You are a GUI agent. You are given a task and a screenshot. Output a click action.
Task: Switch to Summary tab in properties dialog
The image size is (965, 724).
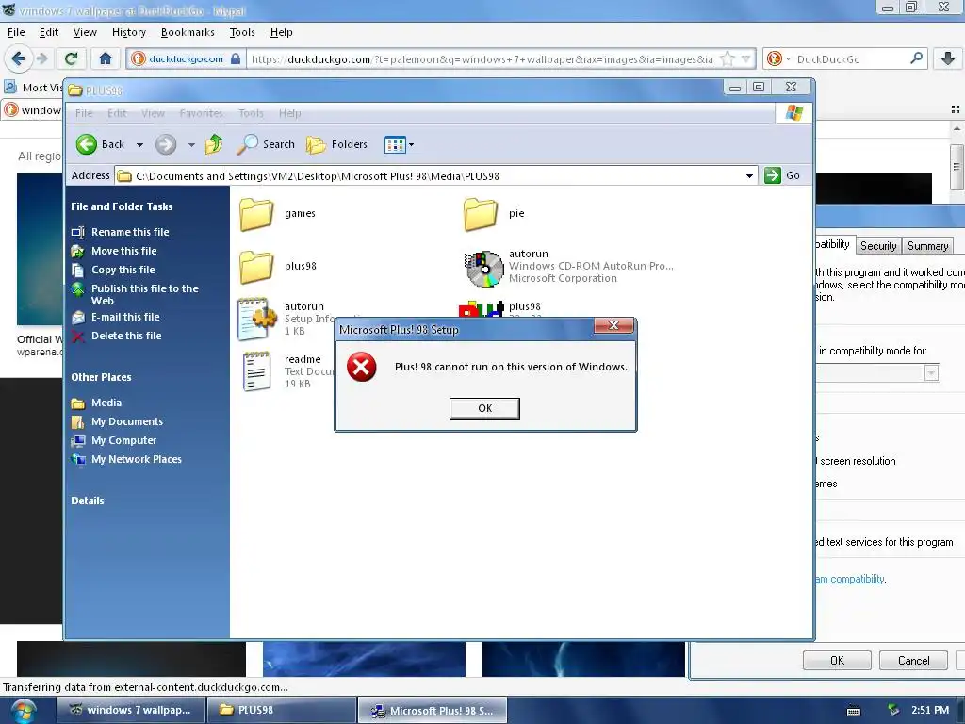[927, 246]
